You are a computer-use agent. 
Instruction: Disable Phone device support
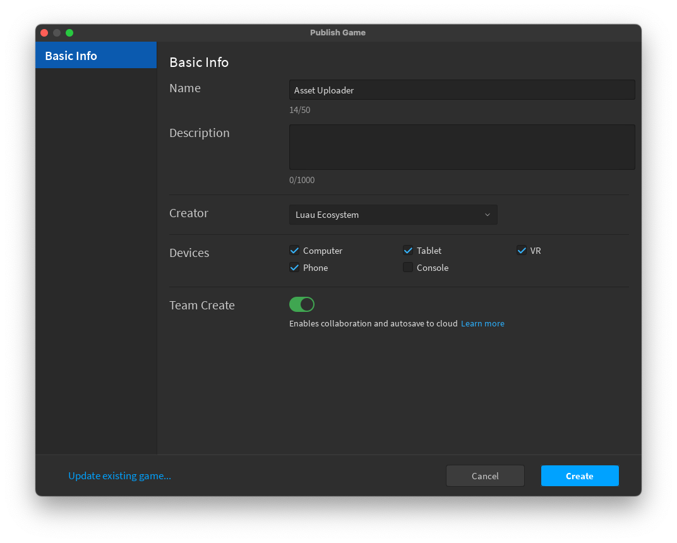click(x=294, y=267)
